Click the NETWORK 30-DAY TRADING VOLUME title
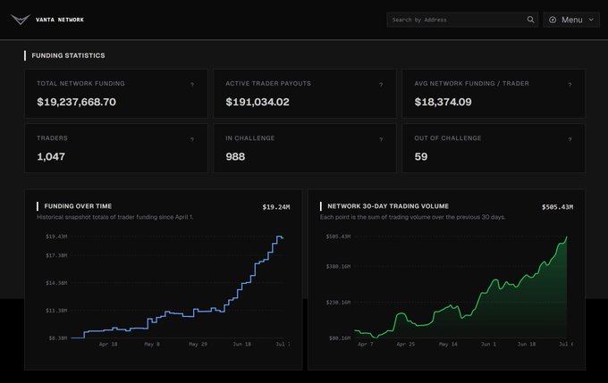Image resolution: width=608 pixels, height=383 pixels. pyautogui.click(x=388, y=206)
